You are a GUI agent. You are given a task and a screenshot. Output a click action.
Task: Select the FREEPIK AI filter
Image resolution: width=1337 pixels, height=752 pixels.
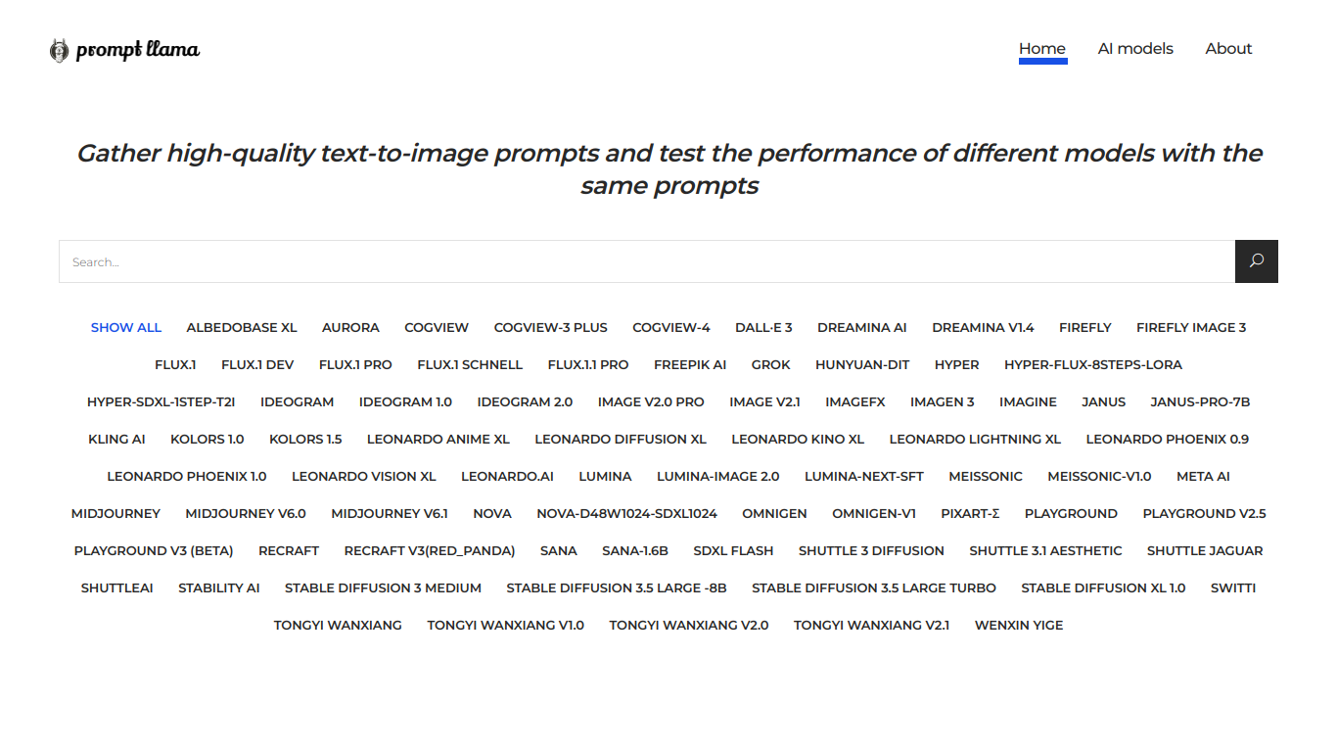click(x=690, y=365)
